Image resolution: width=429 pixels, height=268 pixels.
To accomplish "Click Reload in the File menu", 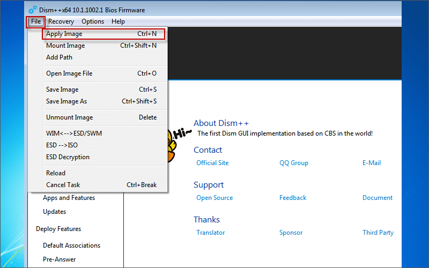I will pos(105,173).
